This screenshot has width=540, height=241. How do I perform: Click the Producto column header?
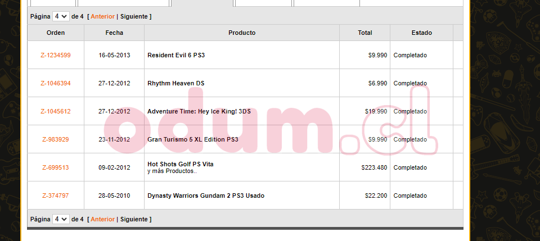point(242,33)
